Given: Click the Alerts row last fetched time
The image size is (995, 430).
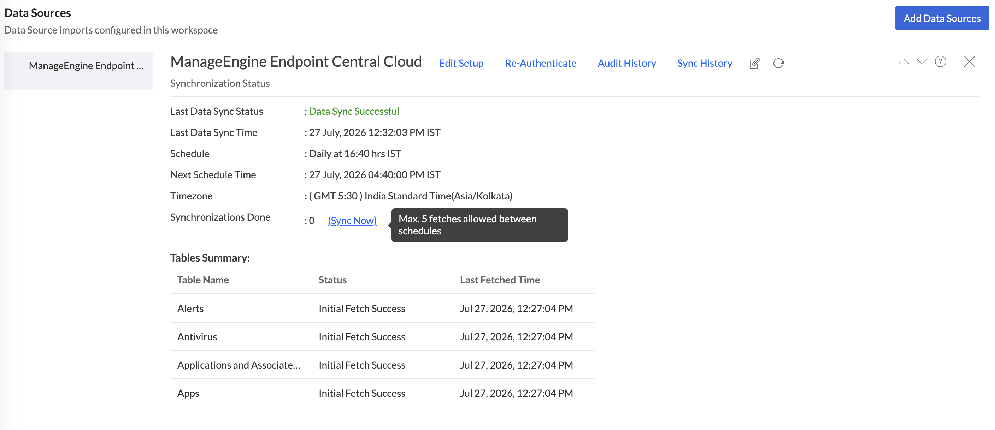Looking at the screenshot, I should click(x=517, y=309).
